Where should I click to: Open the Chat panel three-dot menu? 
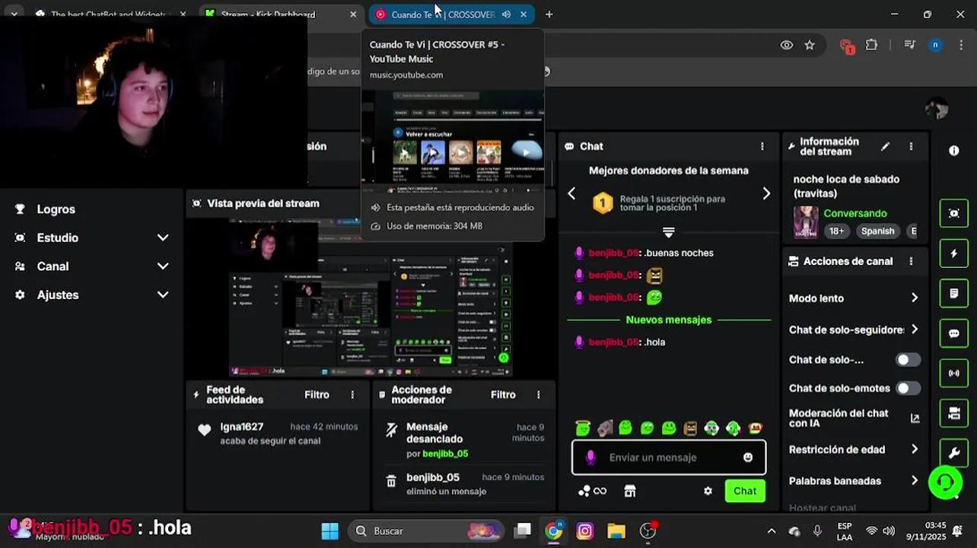[x=762, y=146]
